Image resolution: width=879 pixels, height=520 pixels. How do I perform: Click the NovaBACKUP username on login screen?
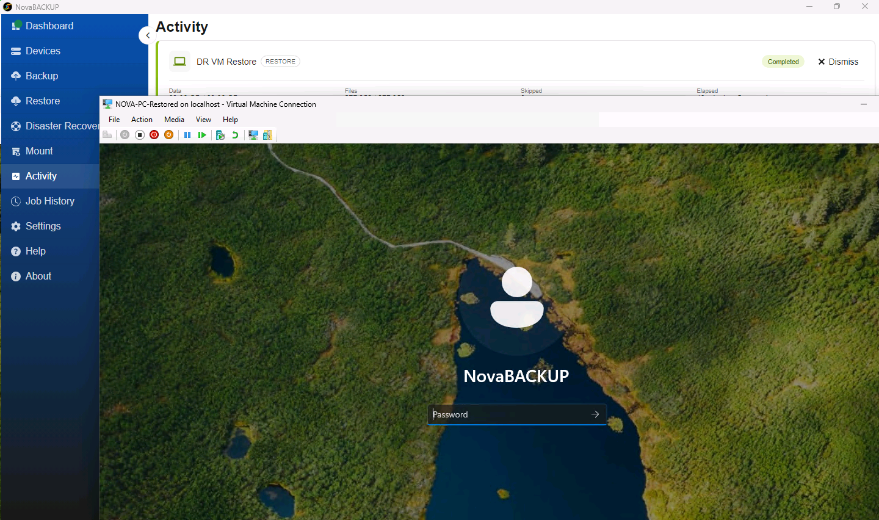click(516, 376)
